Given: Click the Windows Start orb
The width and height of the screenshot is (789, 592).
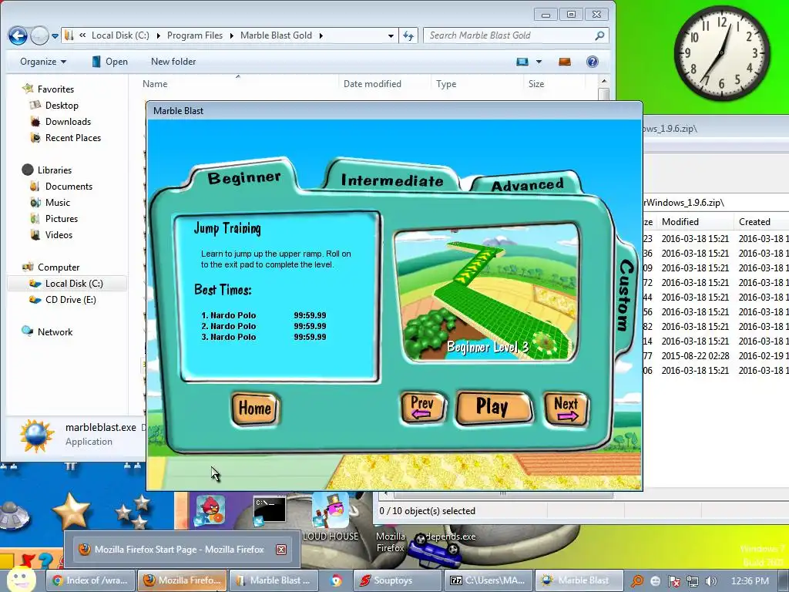Looking at the screenshot, I should tap(20, 579).
